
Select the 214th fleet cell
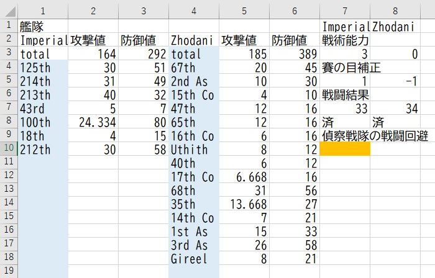pyautogui.click(x=43, y=81)
